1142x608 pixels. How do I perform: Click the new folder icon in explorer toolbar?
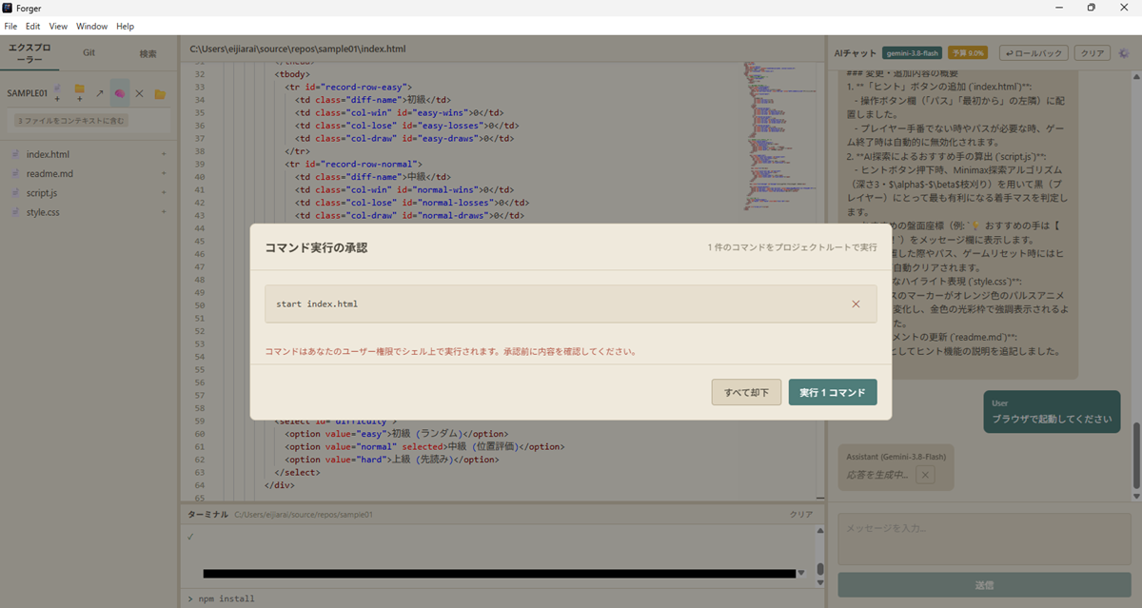coord(80,92)
